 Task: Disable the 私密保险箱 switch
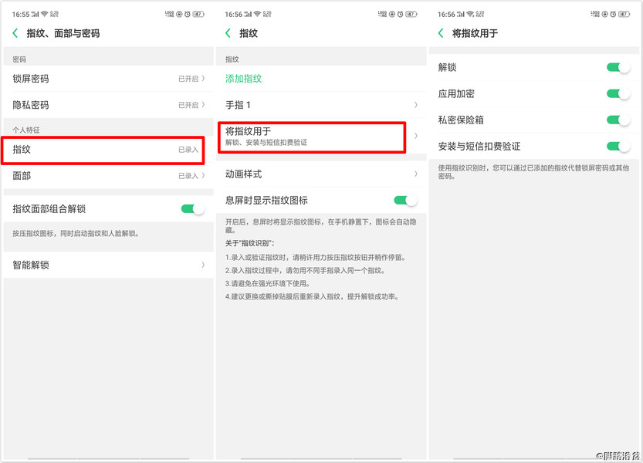pos(619,120)
